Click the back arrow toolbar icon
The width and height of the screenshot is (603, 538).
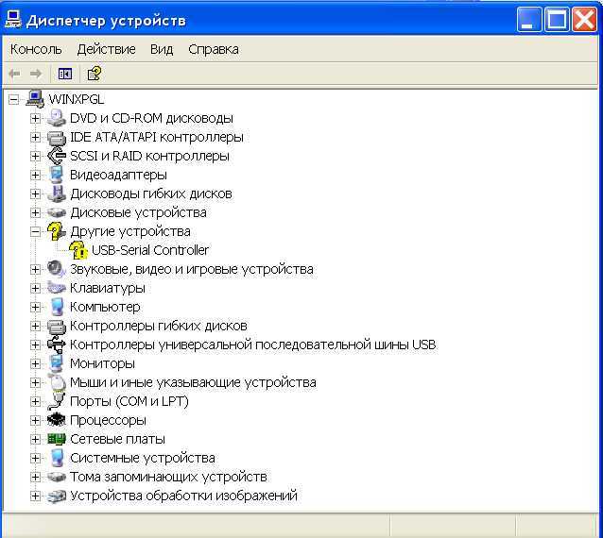tap(14, 74)
